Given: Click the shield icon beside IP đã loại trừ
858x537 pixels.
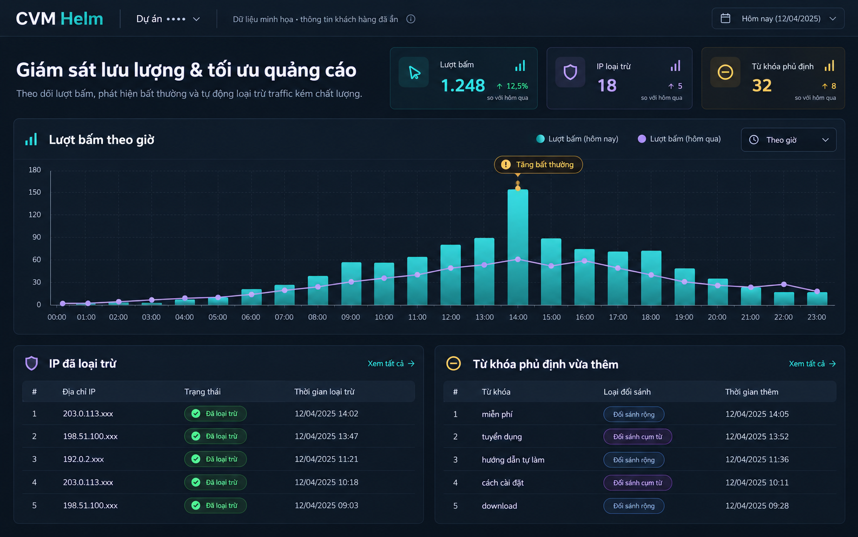Looking at the screenshot, I should 32,363.
